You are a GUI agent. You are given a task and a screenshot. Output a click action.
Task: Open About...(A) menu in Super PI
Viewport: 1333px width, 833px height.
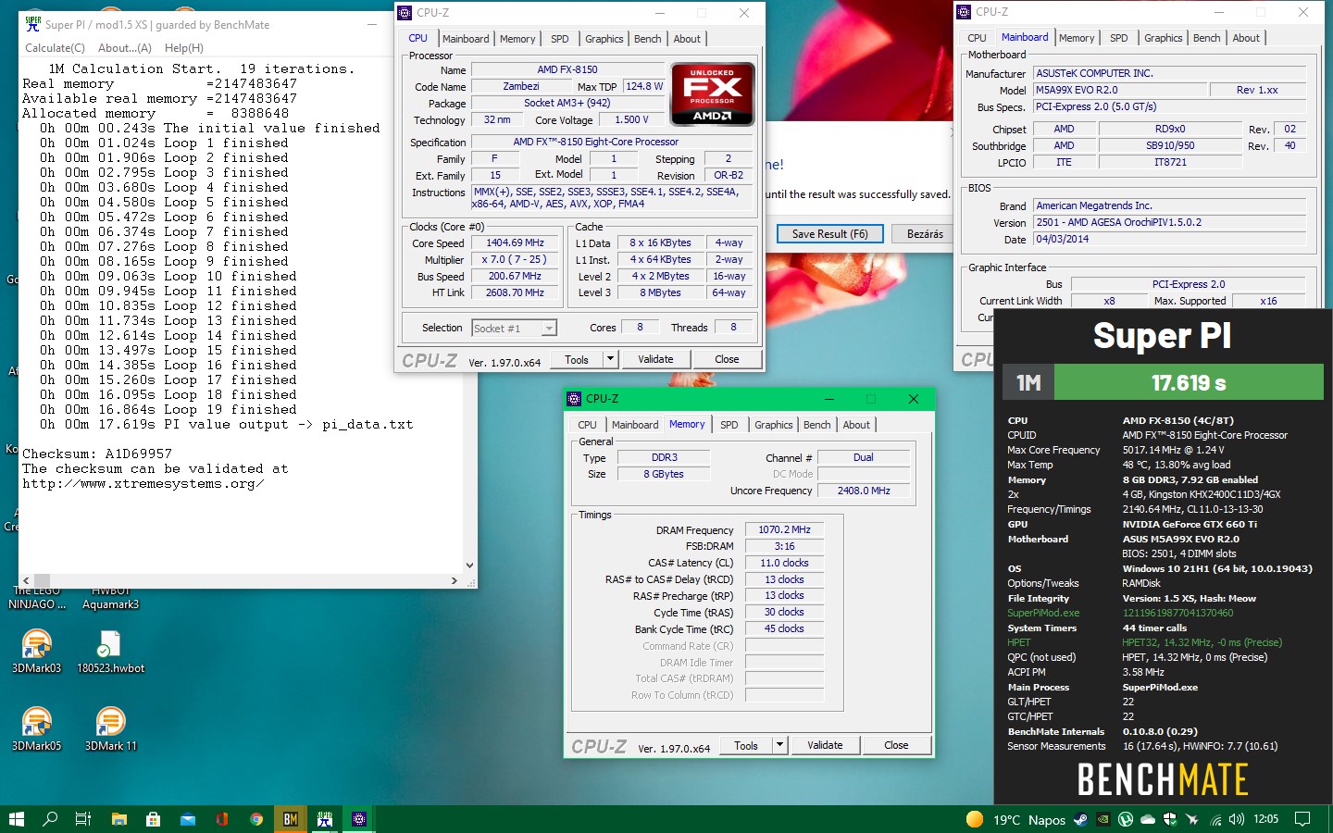pyautogui.click(x=125, y=48)
